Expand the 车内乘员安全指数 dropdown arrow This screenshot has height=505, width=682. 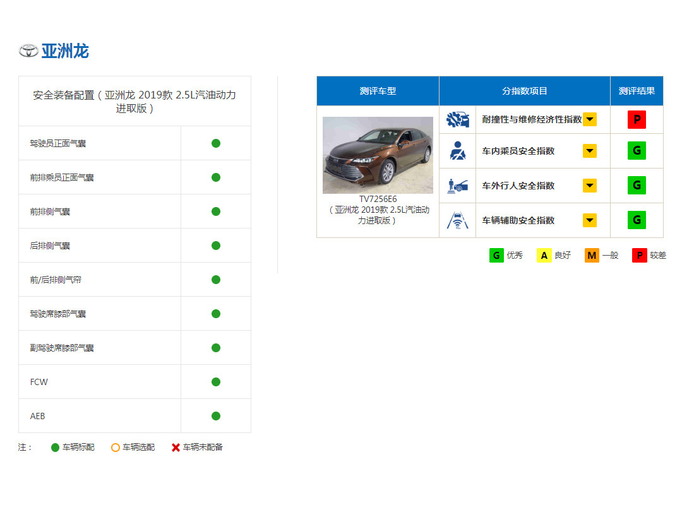pos(589,151)
